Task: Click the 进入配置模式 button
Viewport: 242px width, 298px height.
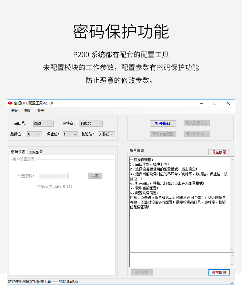Action: pyautogui.click(x=197, y=123)
